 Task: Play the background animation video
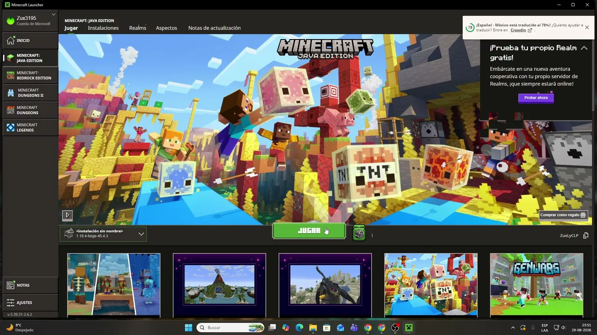point(67,215)
